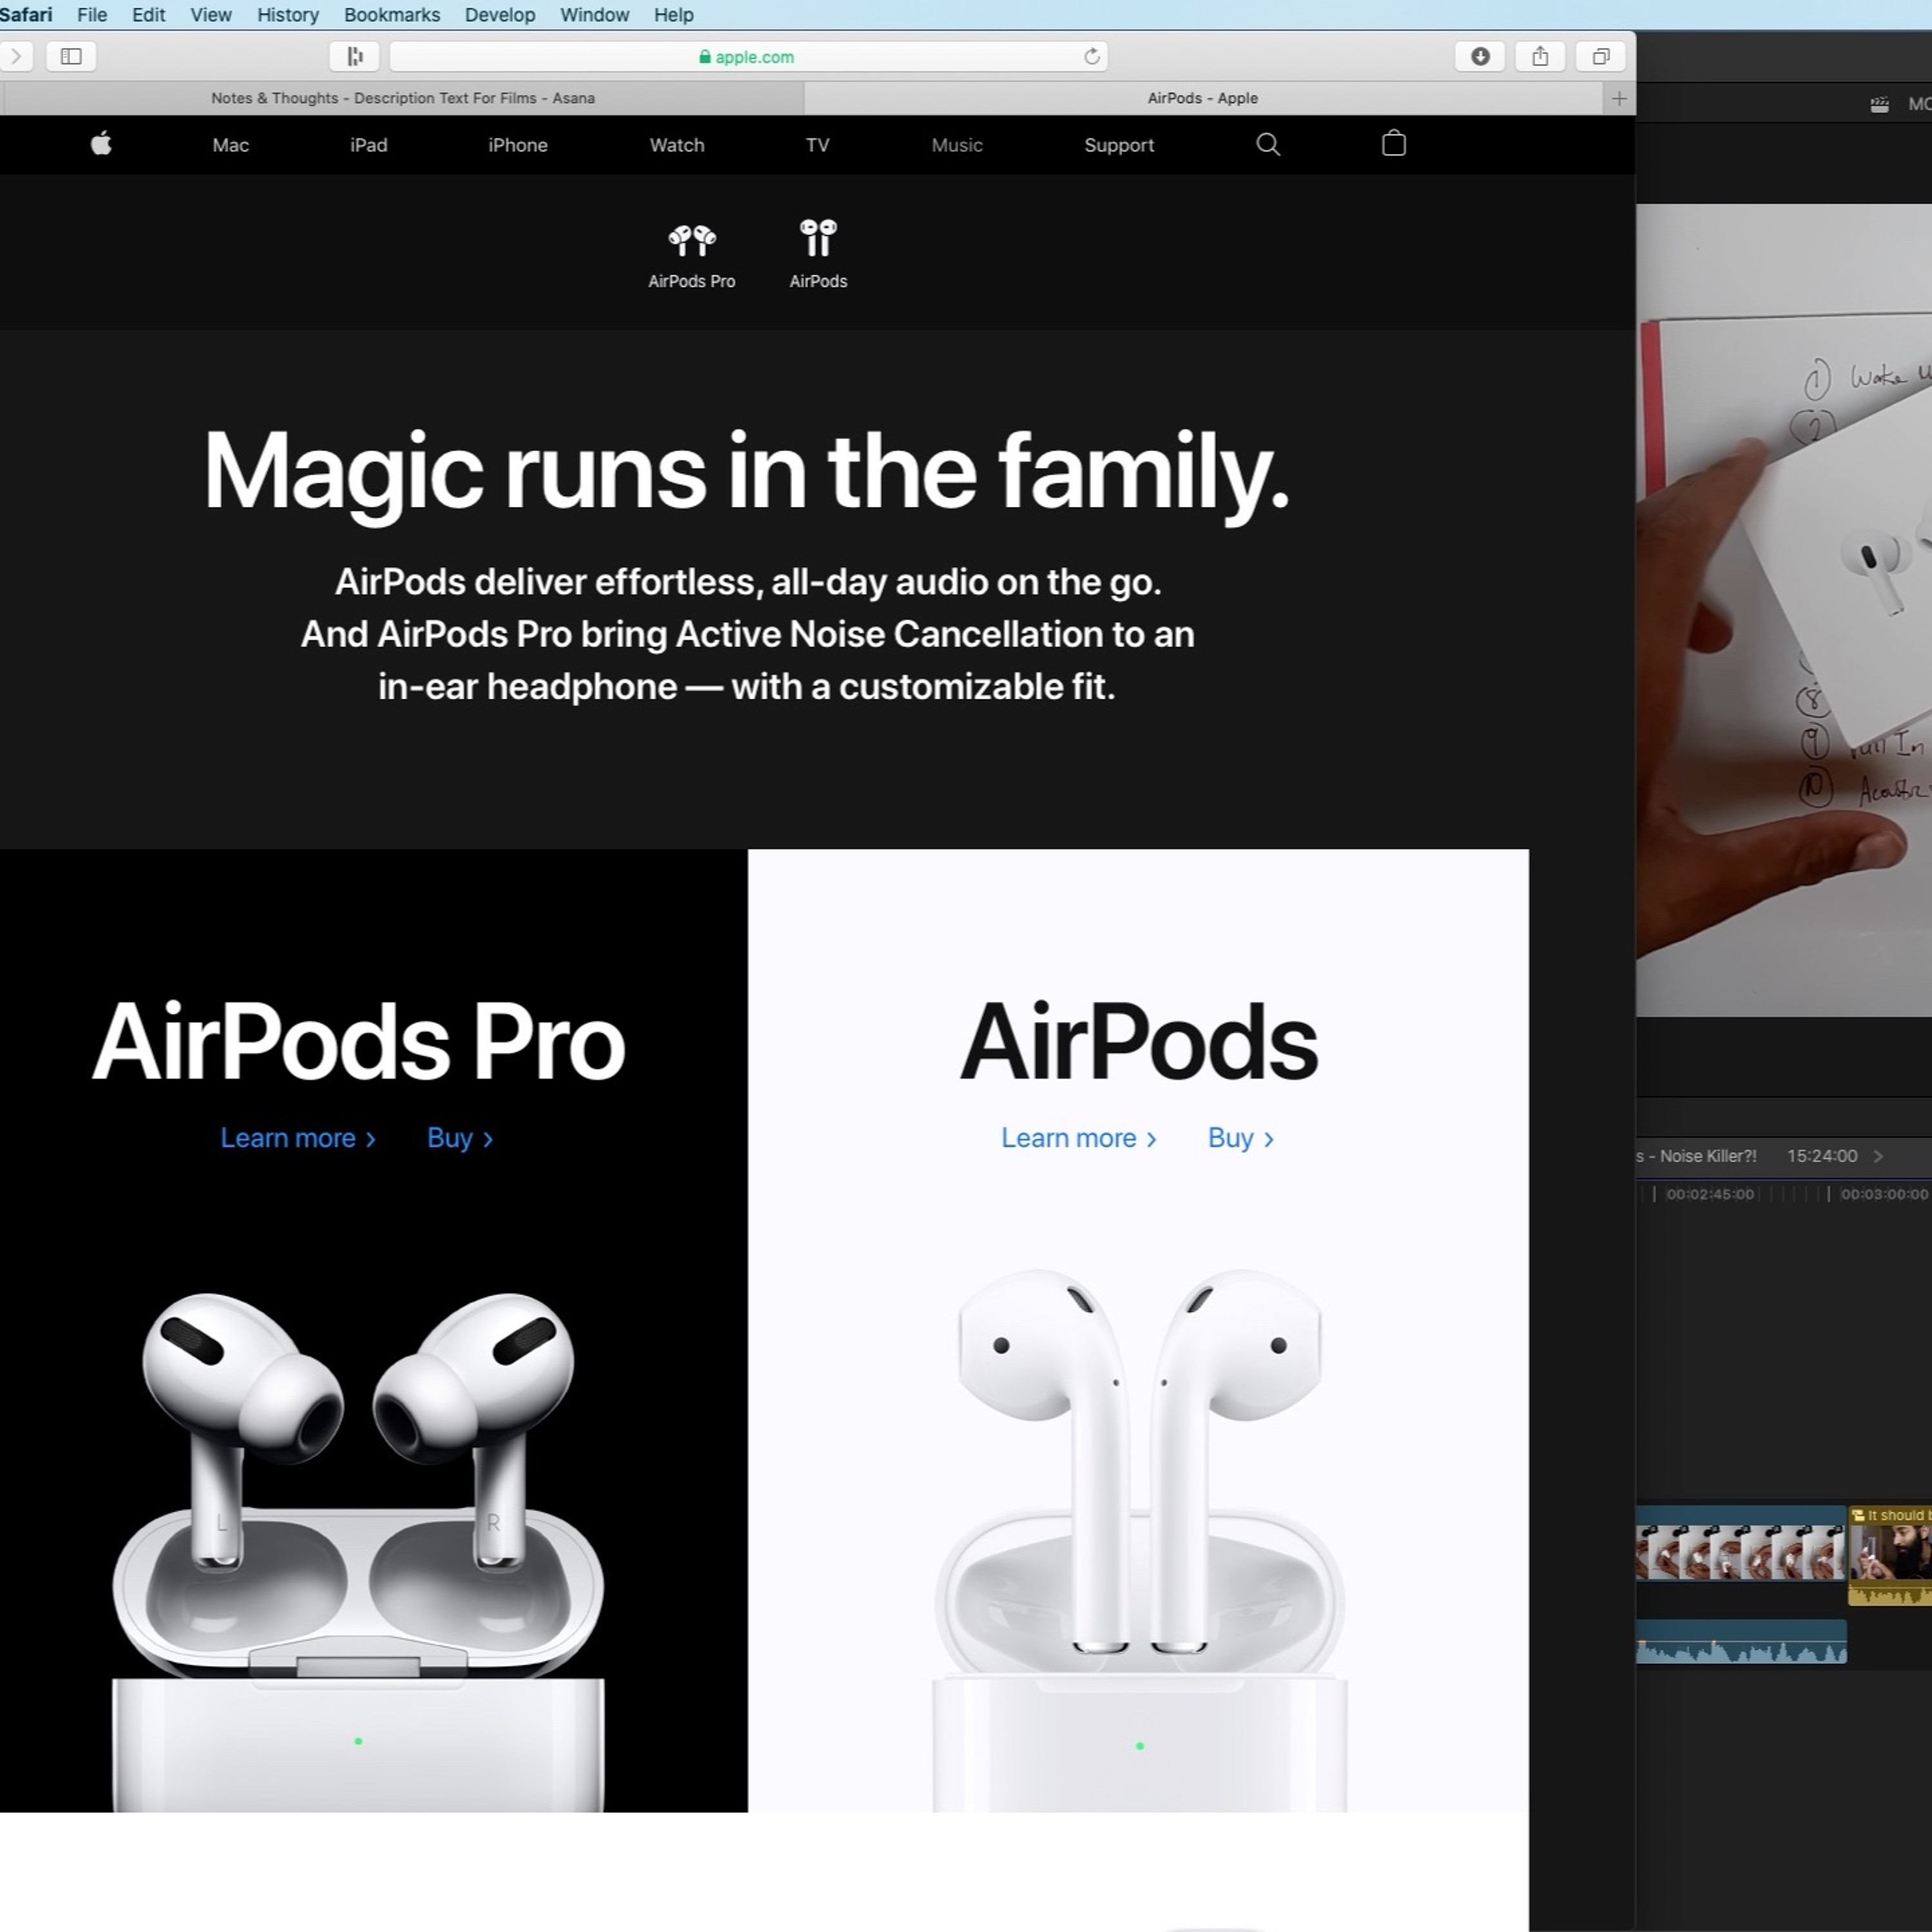Click the 'Noise Killer?!' project title
1932x1932 pixels.
[1697, 1156]
